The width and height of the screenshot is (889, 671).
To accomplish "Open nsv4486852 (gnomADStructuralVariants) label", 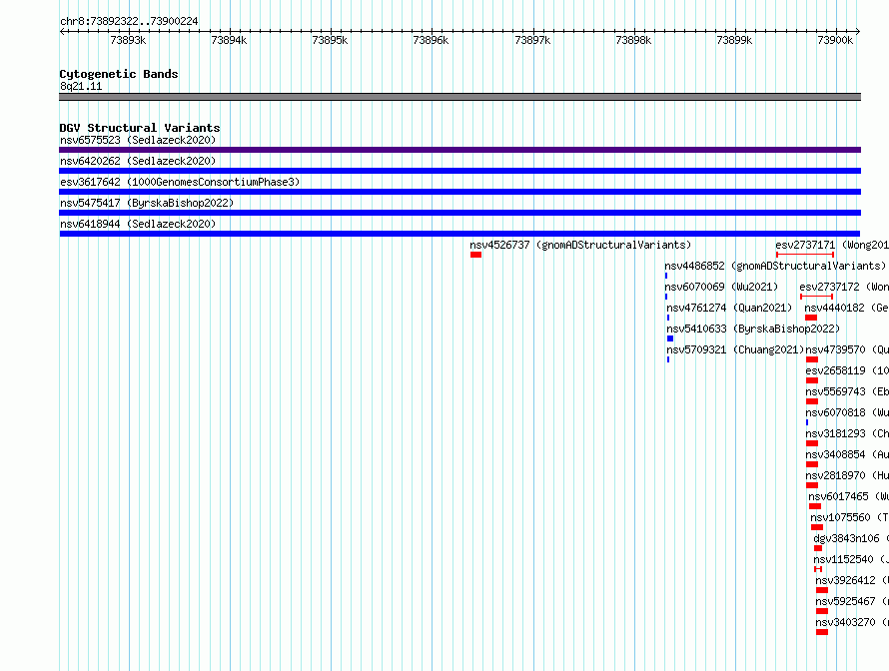I will tap(775, 266).
